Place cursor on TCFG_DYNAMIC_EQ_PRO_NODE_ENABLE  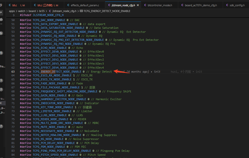pos(58,44)
